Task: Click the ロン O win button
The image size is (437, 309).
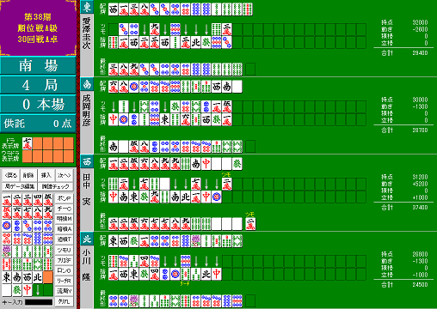Action: (x=64, y=270)
